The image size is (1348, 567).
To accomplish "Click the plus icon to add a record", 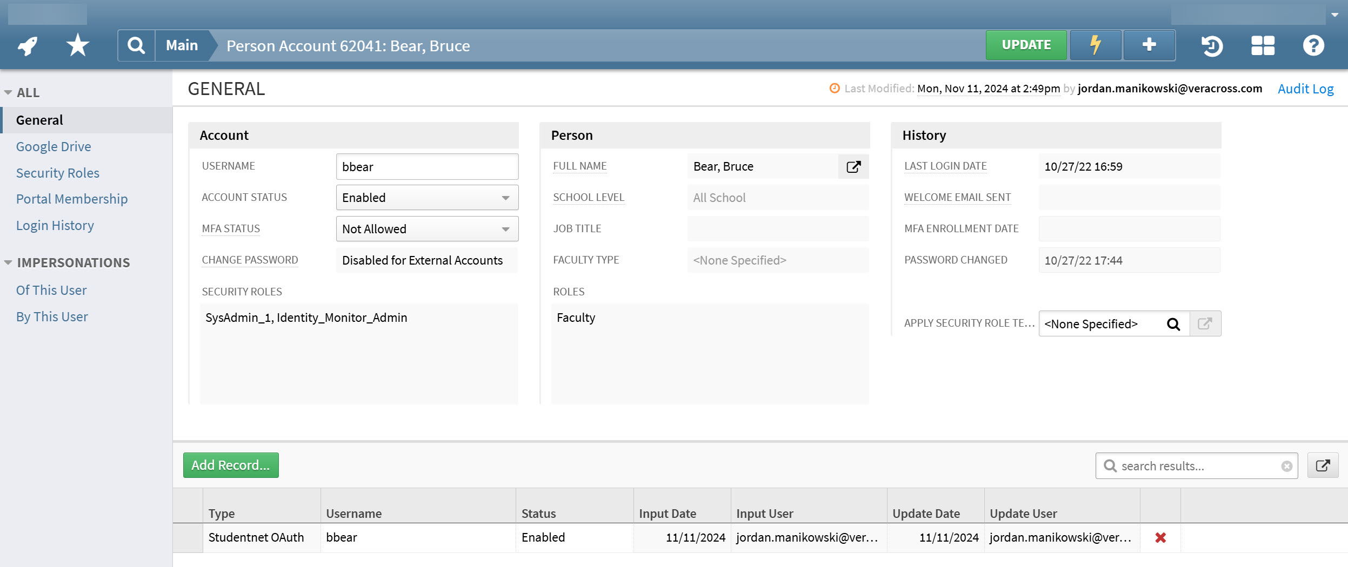I will click(x=1149, y=45).
